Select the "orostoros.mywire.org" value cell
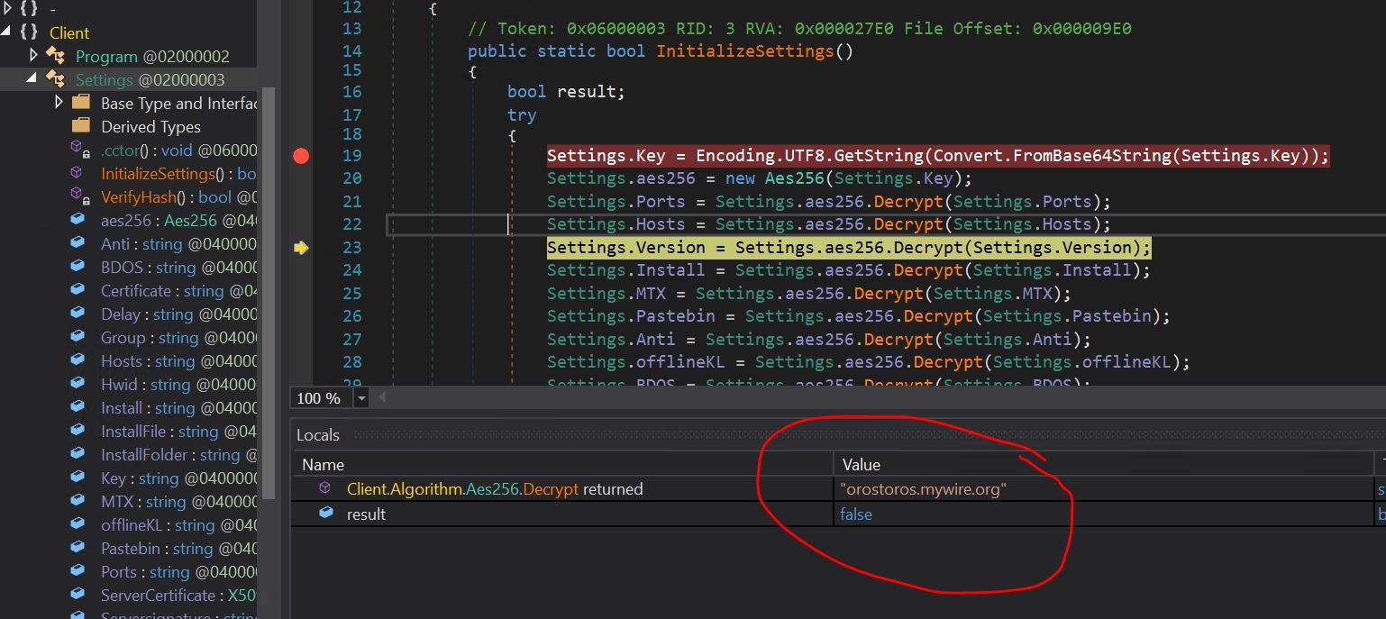Screen dimensions: 1386x619 point(922,489)
